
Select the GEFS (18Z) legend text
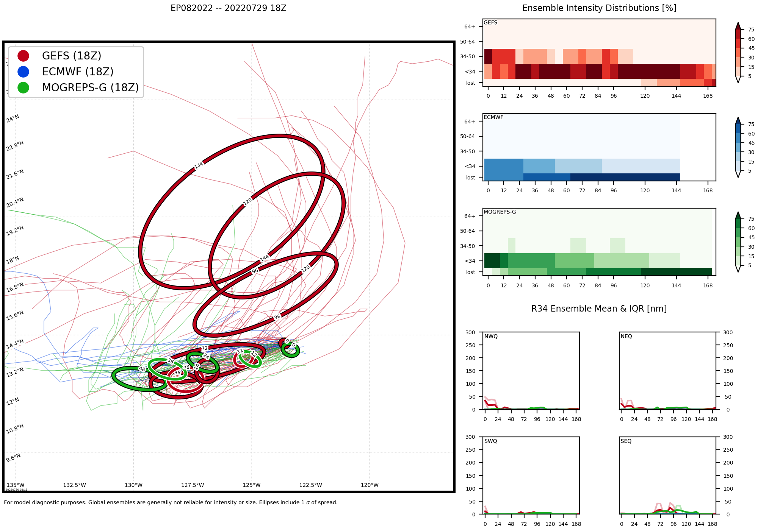pos(72,56)
